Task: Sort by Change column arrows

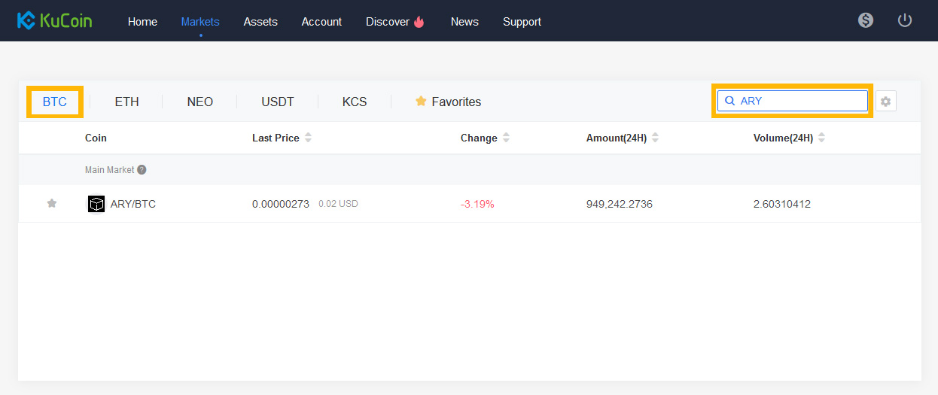Action: [506, 138]
